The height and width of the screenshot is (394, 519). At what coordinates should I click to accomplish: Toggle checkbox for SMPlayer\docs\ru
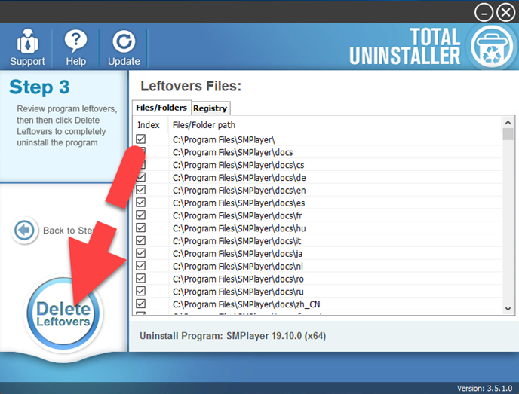point(140,292)
